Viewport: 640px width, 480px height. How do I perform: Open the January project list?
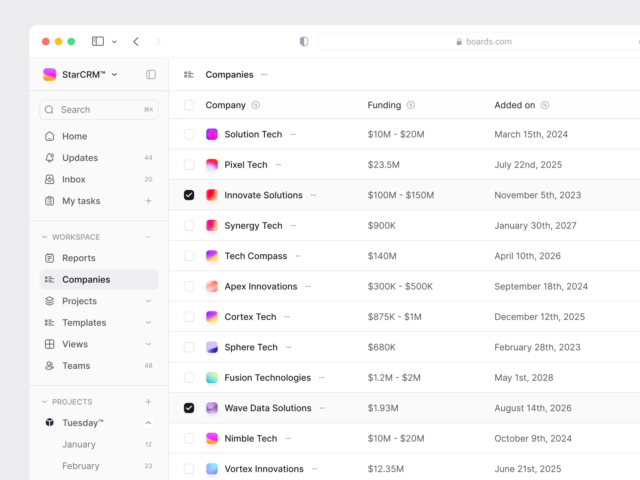coord(99,444)
